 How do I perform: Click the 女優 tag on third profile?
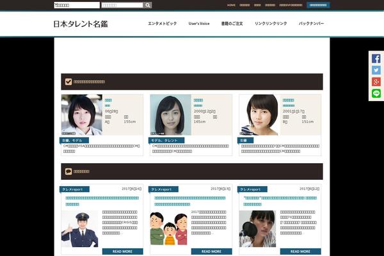[x=245, y=140]
